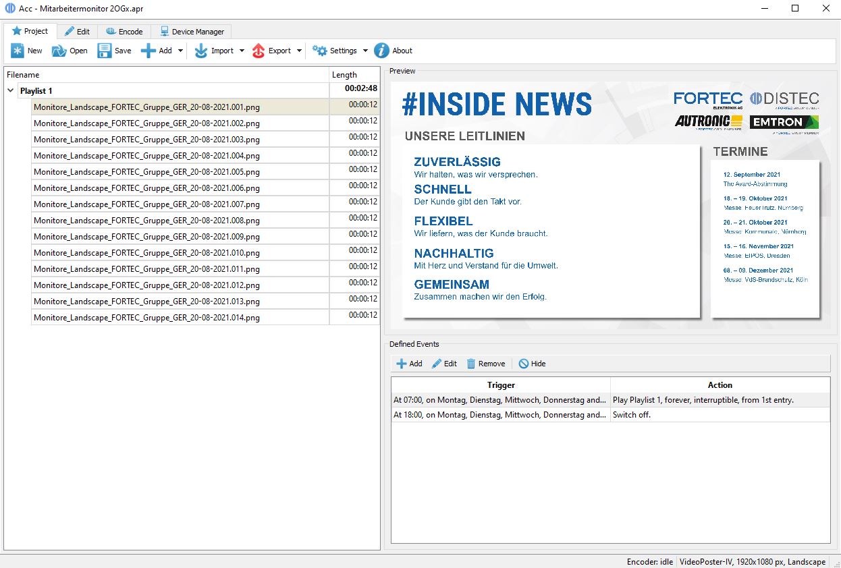Save the project using the disk icon
Viewport: 841px width, 568px height.
coord(105,51)
